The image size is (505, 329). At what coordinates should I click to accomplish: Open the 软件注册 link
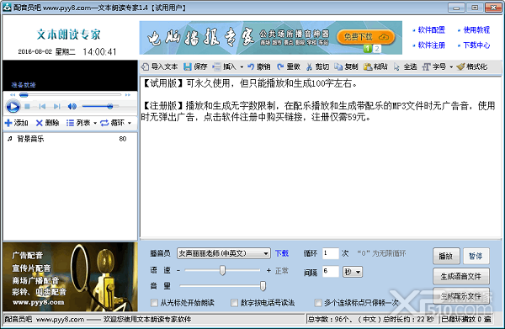point(431,45)
